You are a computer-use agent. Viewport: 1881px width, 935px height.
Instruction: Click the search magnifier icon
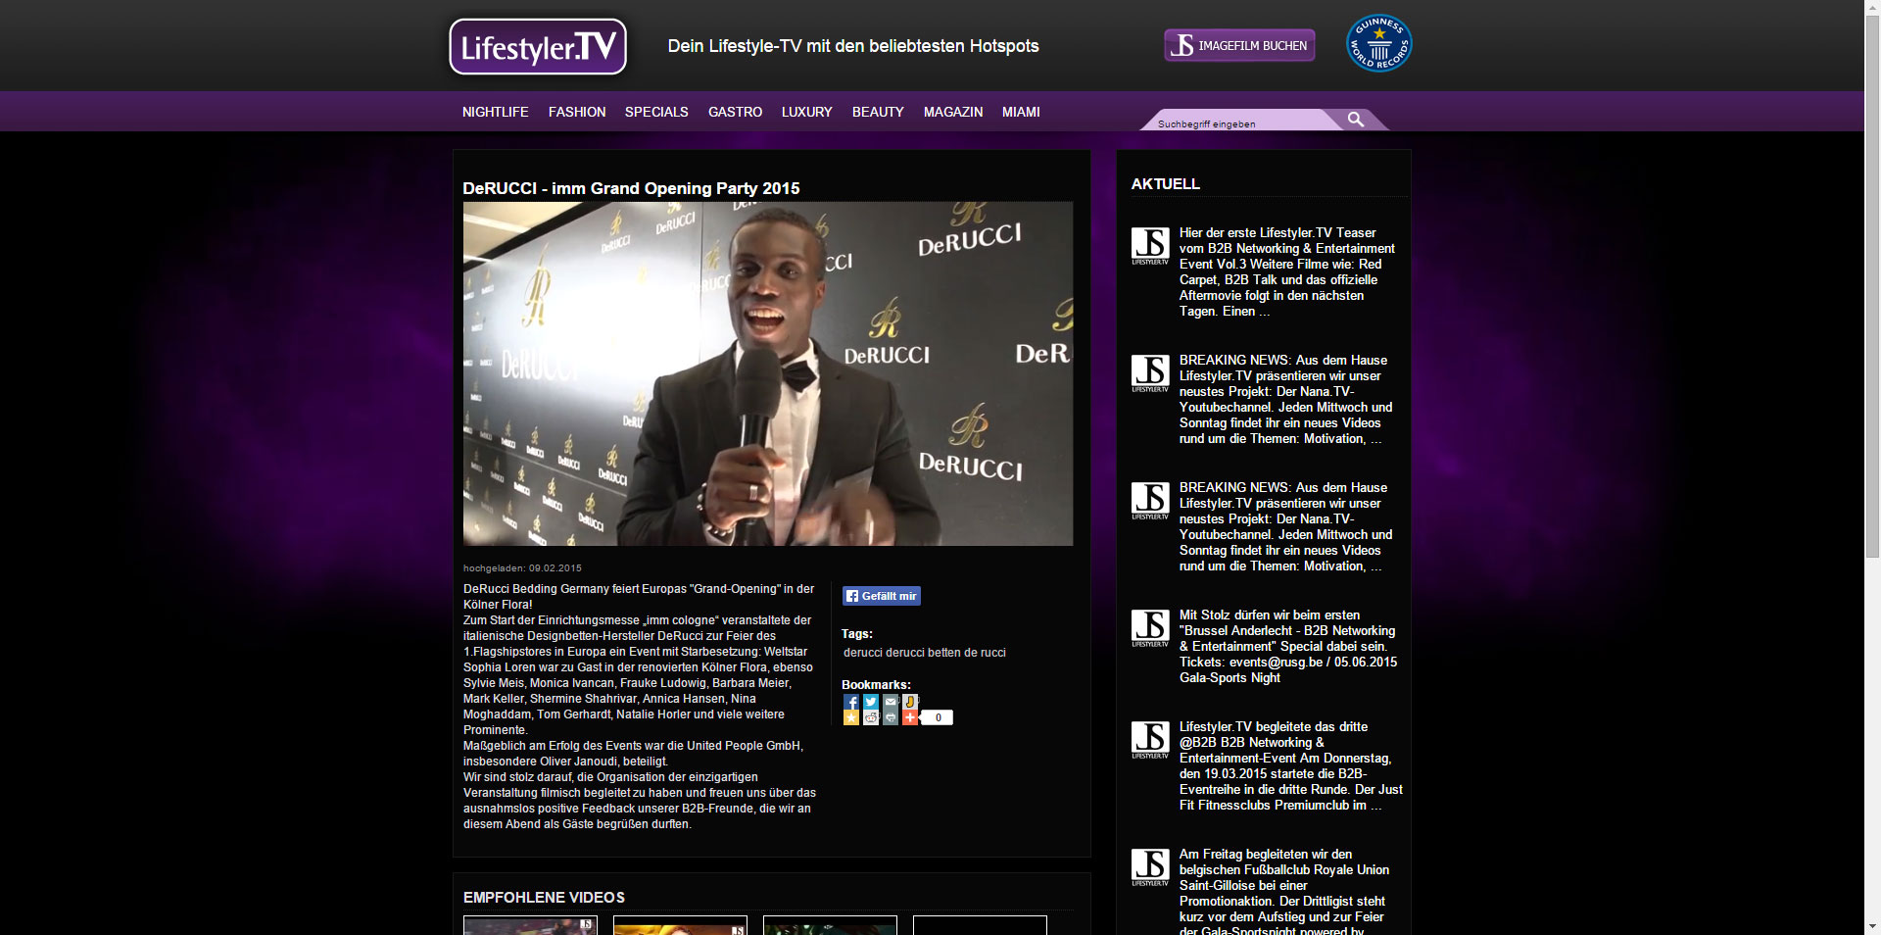1356,120
